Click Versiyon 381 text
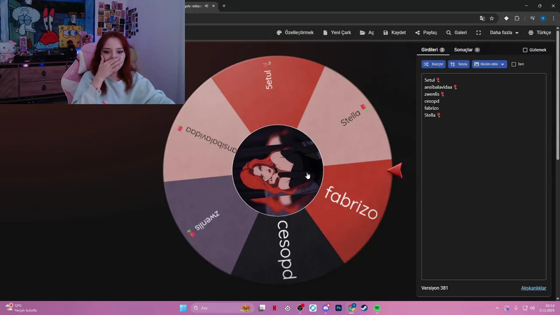This screenshot has height=315, width=560. tap(434, 288)
